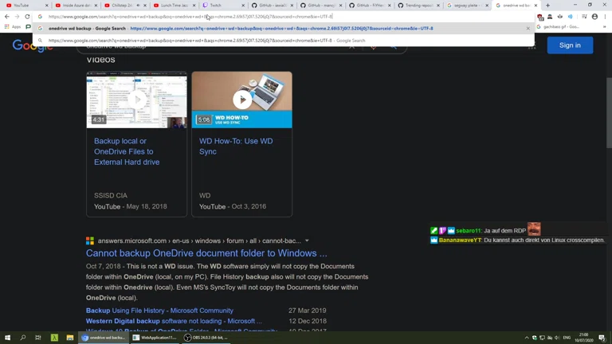Reload the page with the refresh icon
Image resolution: width=612 pixels, height=344 pixels.
[27, 17]
